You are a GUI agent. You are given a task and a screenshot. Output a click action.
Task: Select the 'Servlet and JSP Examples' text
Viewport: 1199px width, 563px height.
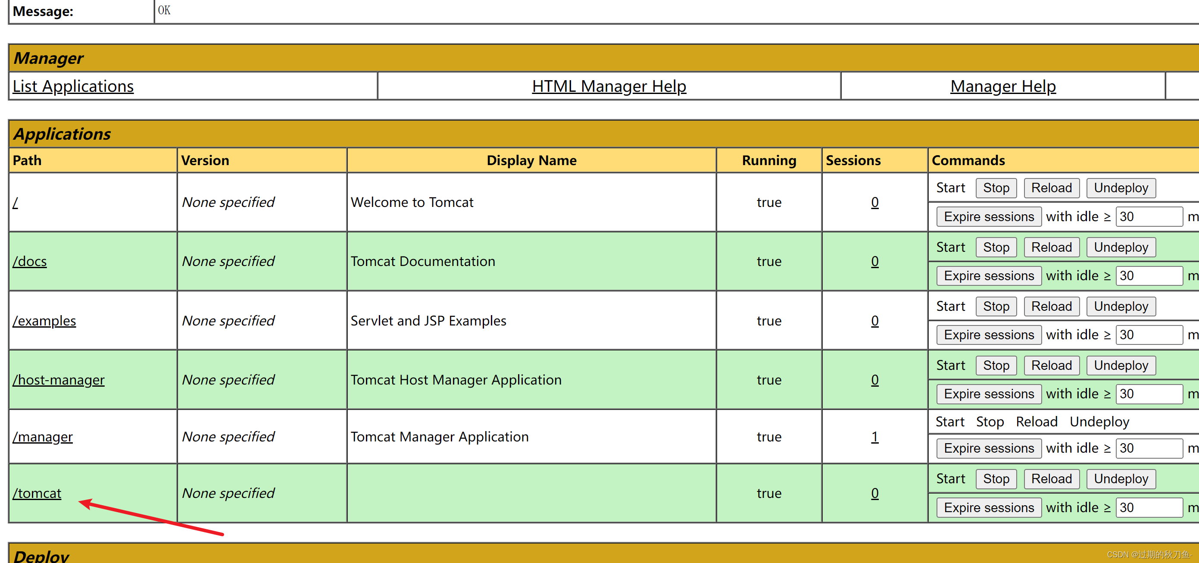click(428, 321)
